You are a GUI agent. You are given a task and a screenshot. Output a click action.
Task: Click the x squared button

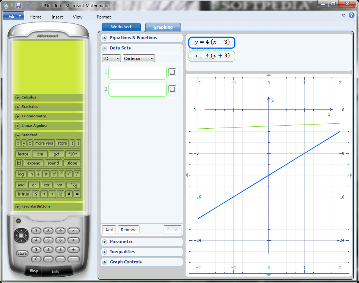(54, 174)
